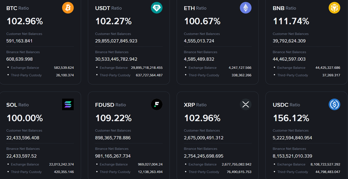Viewport: 348px width, 179px height.
Task: Click the Solana striped logo icon
Action: tap(68, 105)
